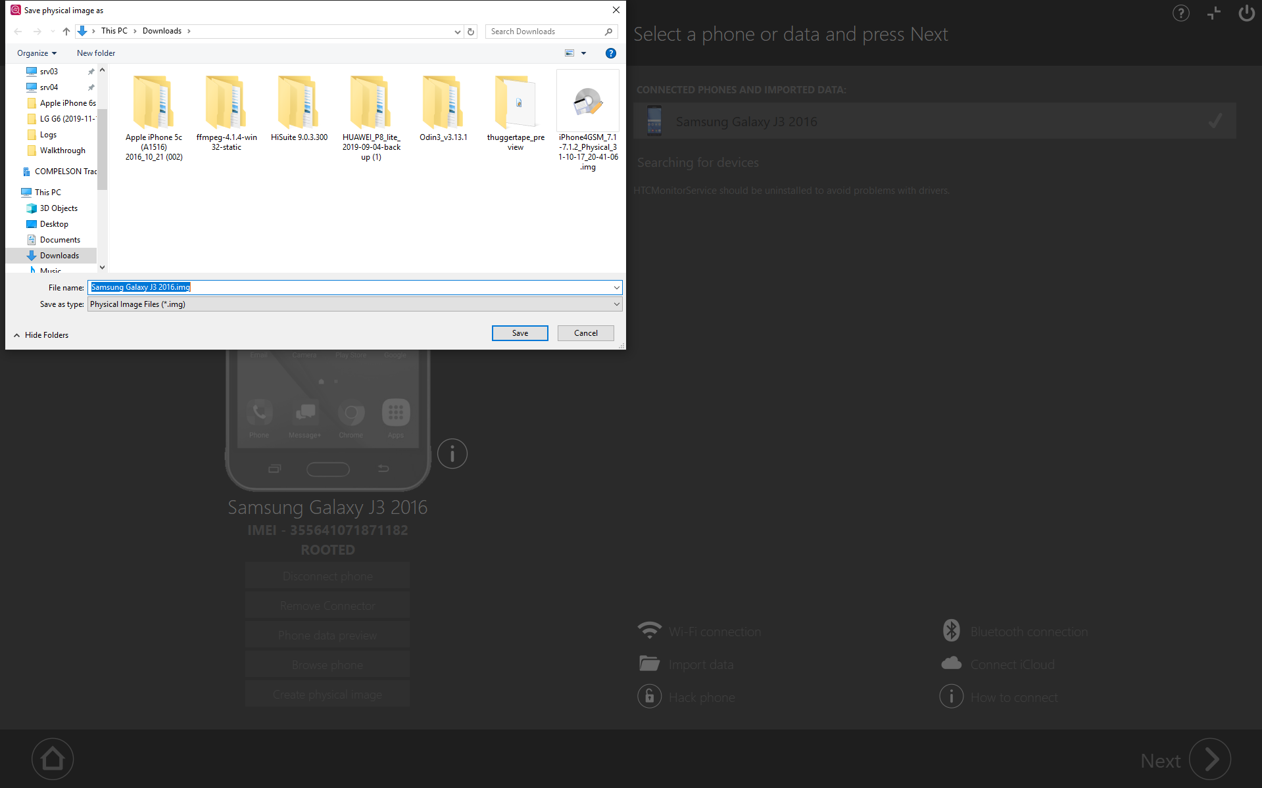Open the recent locations dropdown arrow
The image size is (1262, 788).
click(x=53, y=31)
